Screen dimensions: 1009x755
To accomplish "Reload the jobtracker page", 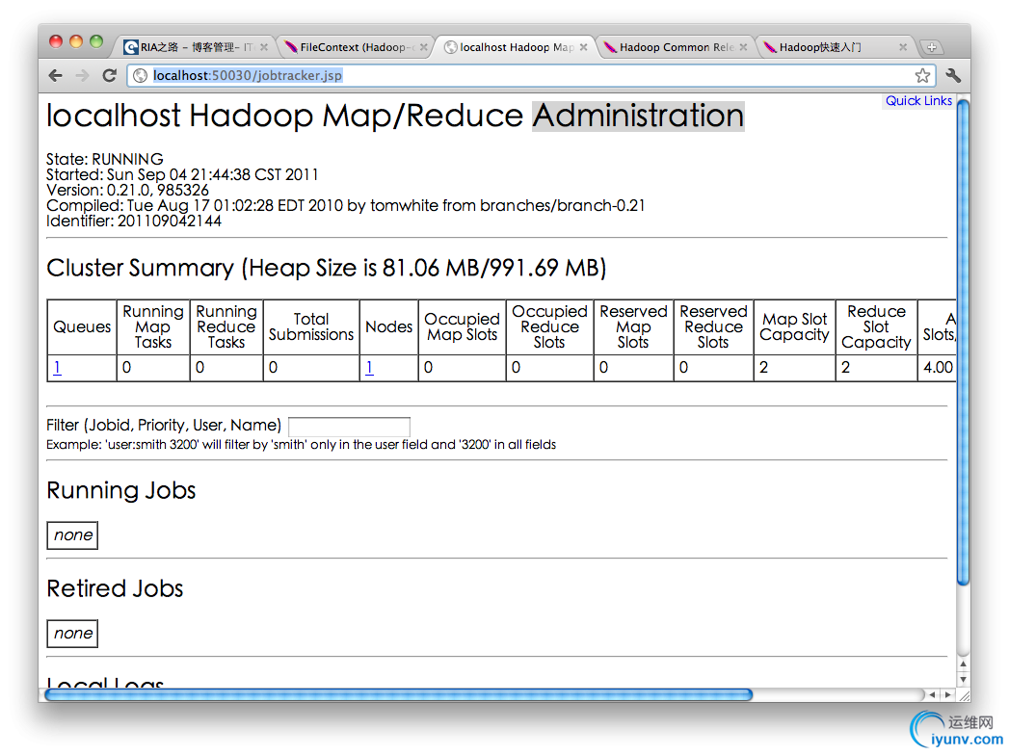I will coord(110,75).
